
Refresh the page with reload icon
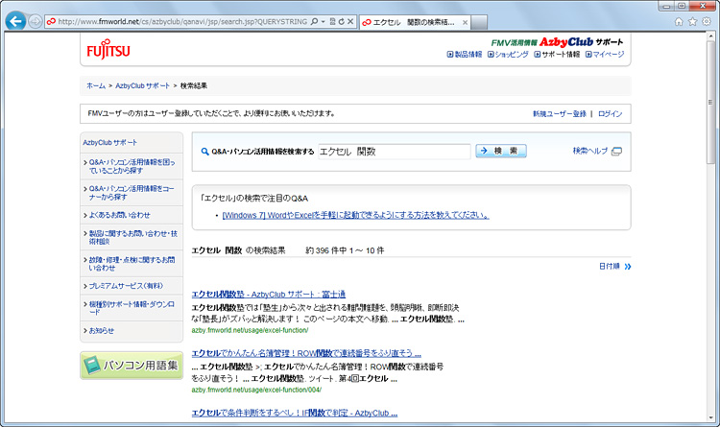[341, 21]
